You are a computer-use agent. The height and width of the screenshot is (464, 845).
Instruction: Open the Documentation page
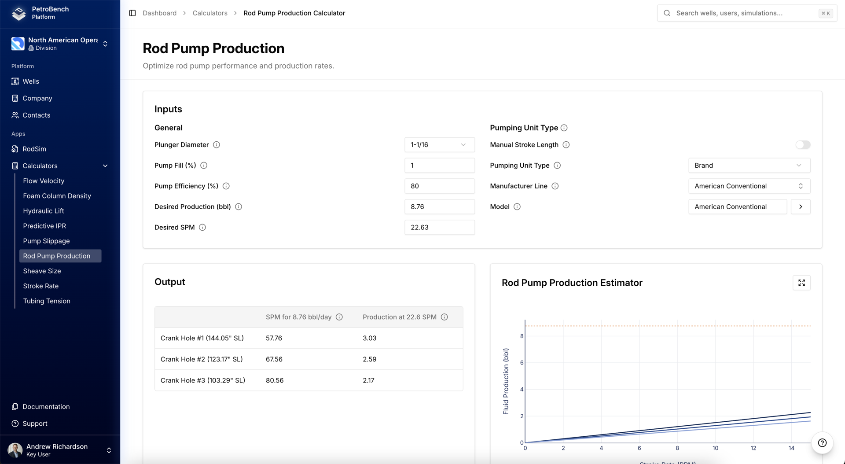[x=46, y=406]
